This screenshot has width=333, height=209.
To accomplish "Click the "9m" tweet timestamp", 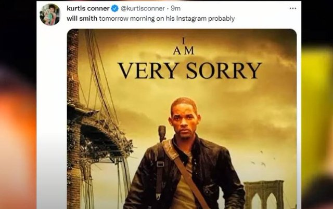I will tap(176, 8).
